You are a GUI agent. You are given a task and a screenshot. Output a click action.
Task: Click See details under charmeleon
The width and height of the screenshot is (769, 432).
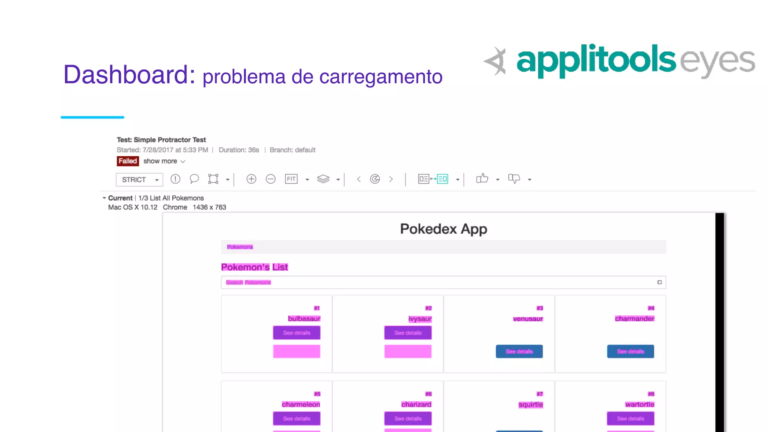297,418
